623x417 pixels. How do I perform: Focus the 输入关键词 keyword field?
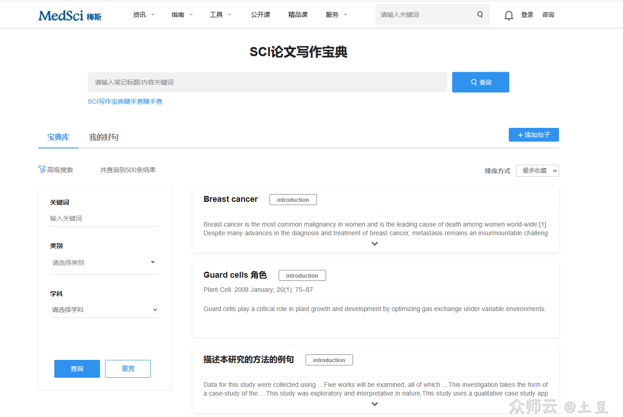pos(104,218)
